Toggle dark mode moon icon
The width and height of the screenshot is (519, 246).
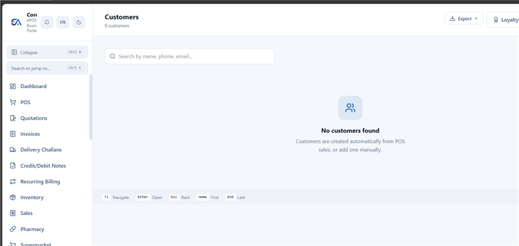(78, 23)
